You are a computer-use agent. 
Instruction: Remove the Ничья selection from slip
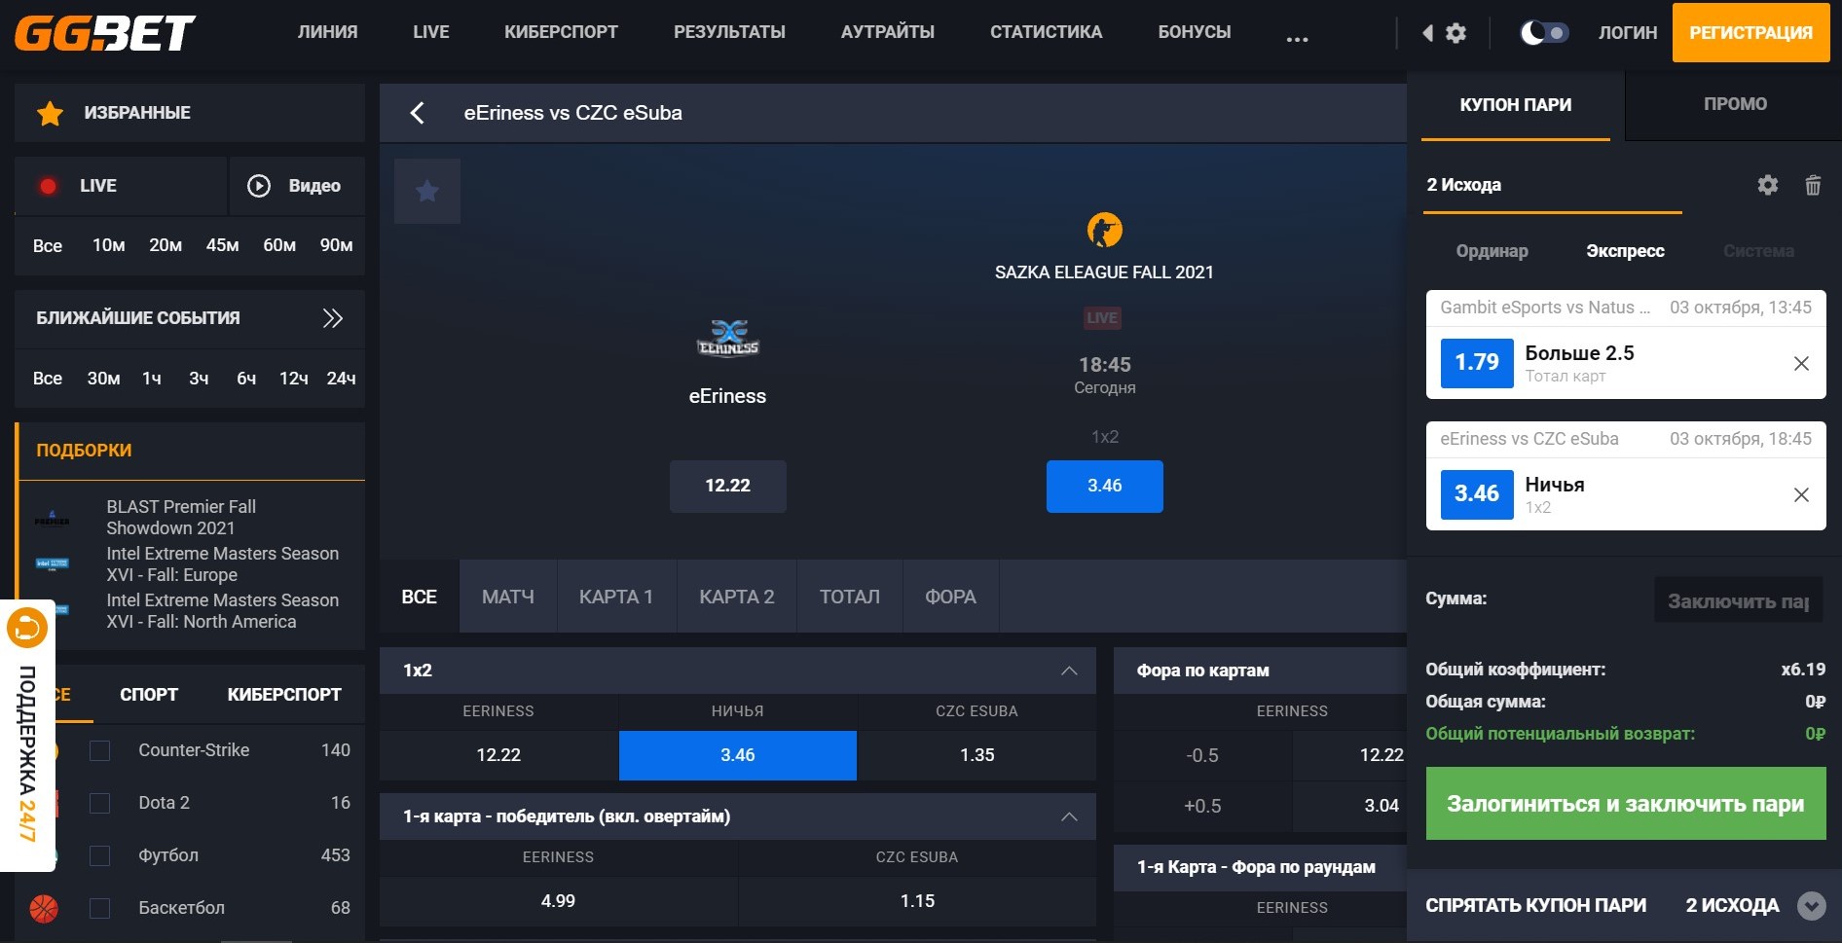[x=1801, y=494]
